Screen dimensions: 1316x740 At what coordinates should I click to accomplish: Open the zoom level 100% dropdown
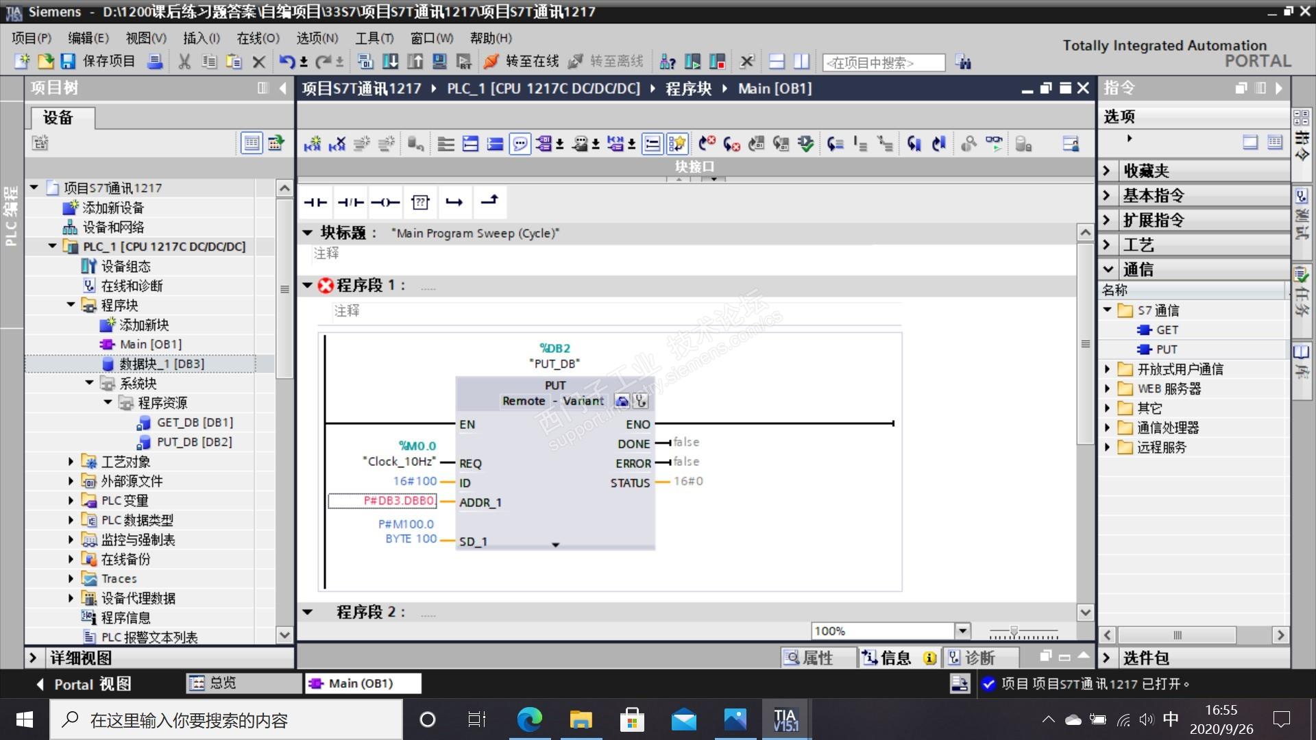point(962,630)
